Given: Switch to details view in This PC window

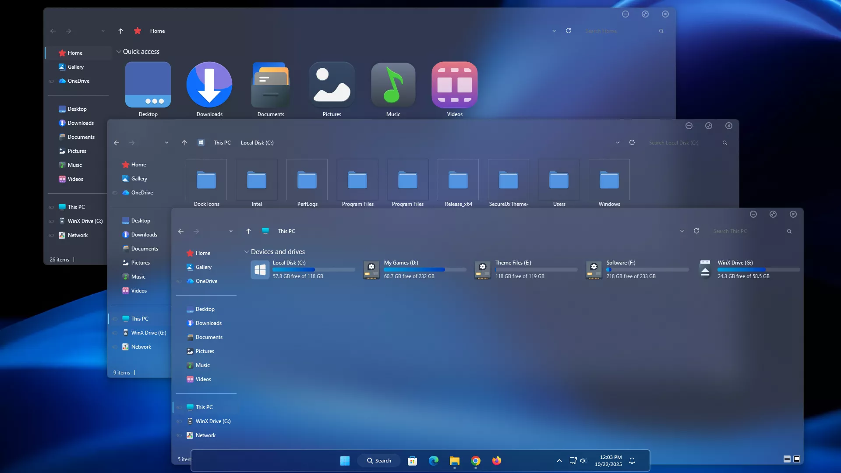Looking at the screenshot, I should (787, 459).
